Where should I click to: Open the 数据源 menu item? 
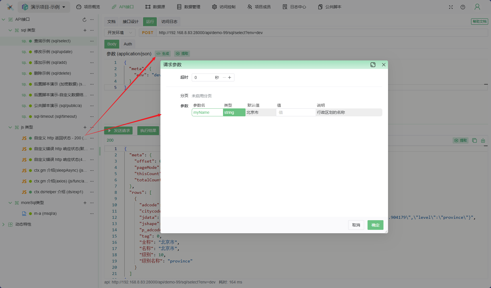click(155, 7)
